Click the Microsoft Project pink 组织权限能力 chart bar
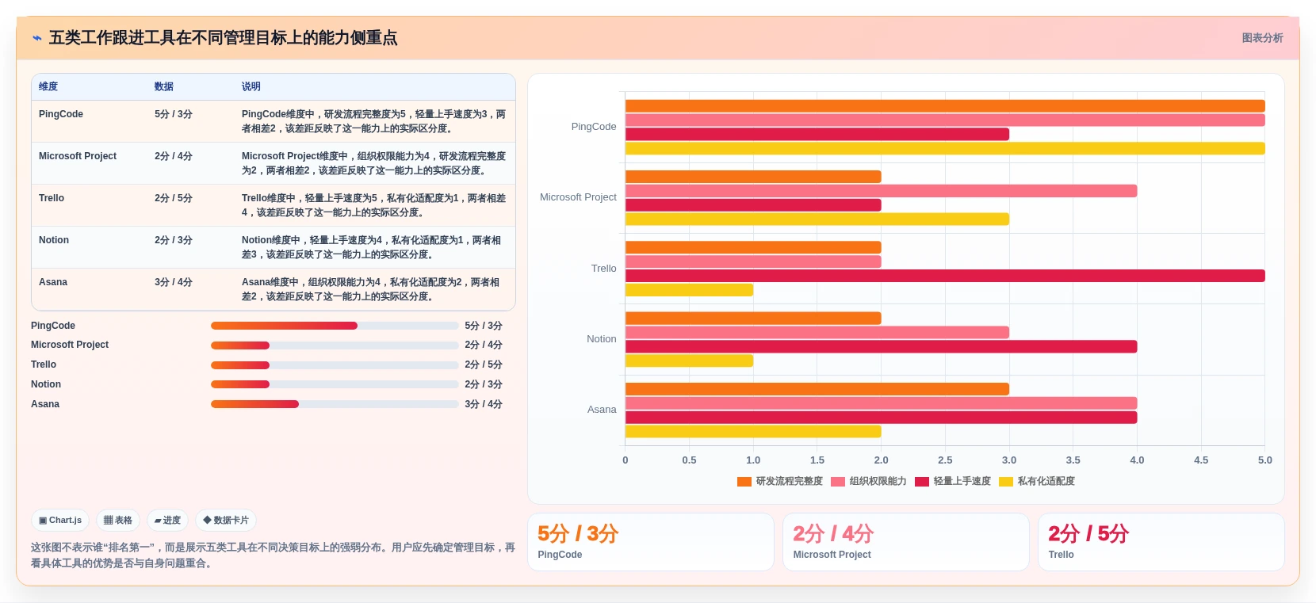The height and width of the screenshot is (603, 1316). pyautogui.click(x=881, y=191)
